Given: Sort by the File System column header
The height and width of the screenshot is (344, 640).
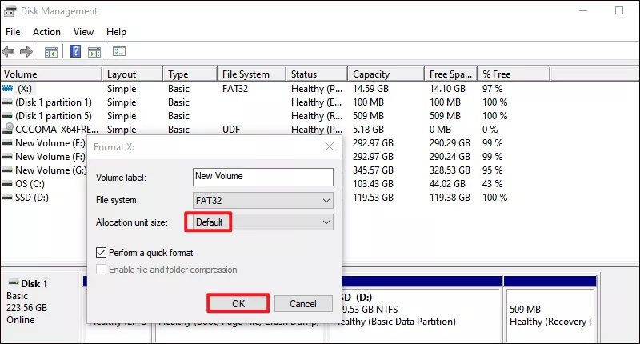Looking at the screenshot, I should point(251,74).
